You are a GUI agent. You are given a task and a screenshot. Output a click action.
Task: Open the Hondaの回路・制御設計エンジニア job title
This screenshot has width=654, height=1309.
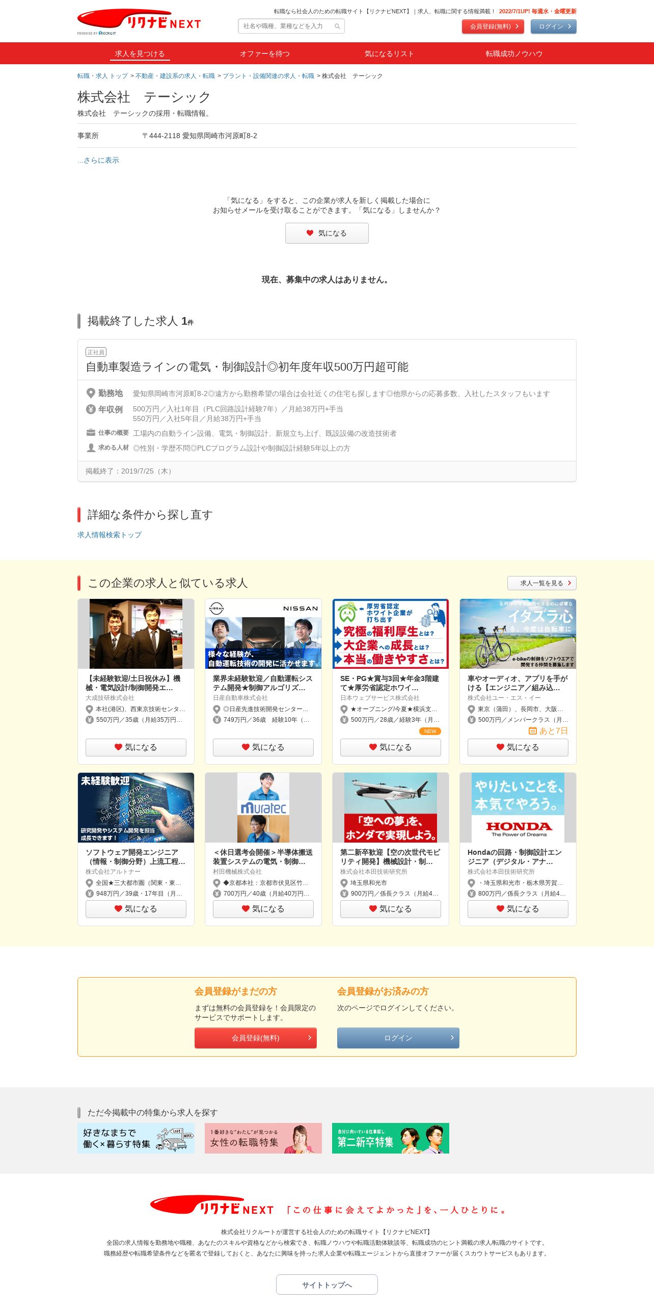coord(514,857)
